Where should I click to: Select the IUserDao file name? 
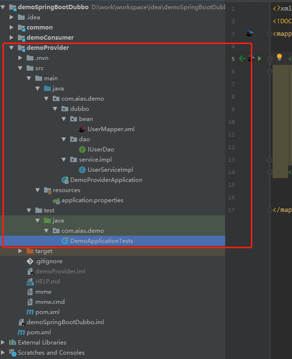[101, 150]
